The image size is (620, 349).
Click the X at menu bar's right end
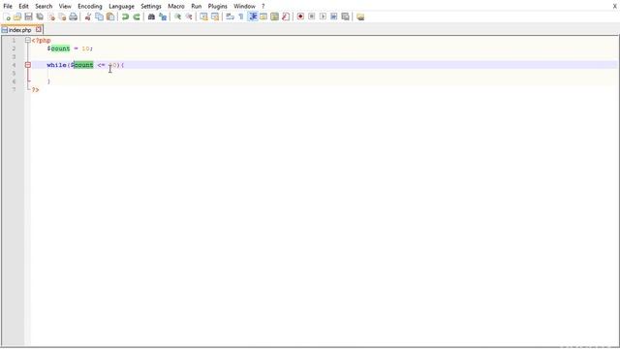615,7
